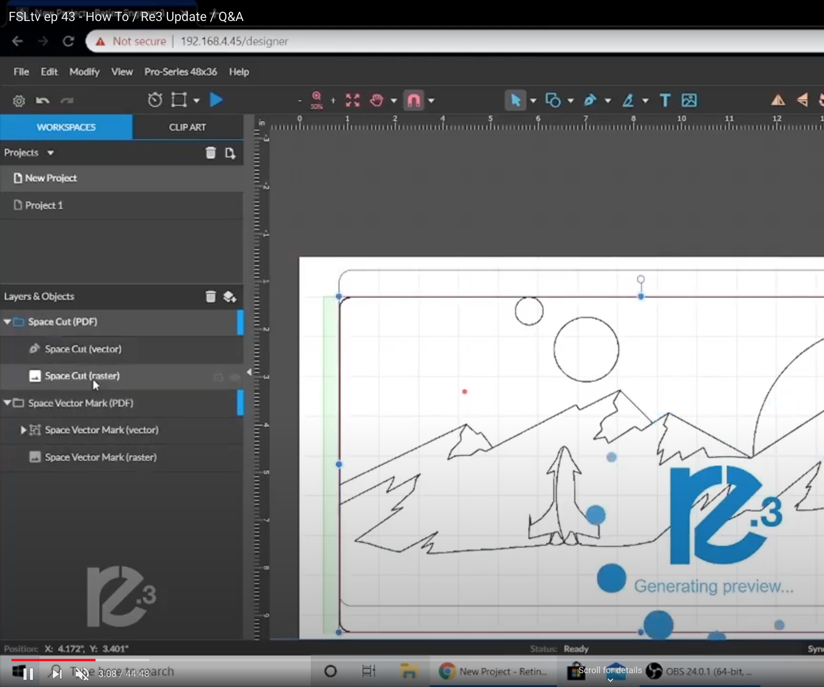Add a new layer in Layers & Objects

(x=230, y=297)
